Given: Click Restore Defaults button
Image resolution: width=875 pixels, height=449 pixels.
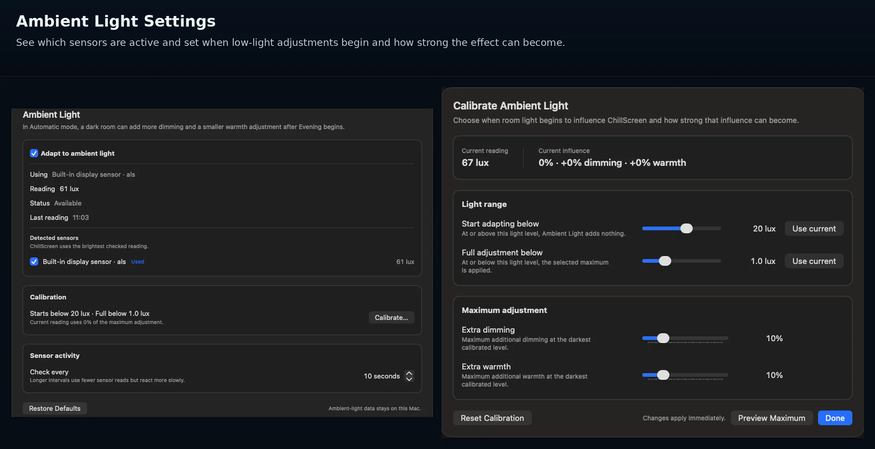Looking at the screenshot, I should tap(55, 408).
